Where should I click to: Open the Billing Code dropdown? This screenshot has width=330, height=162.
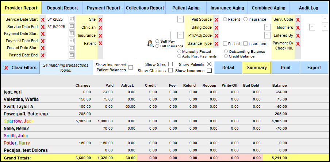267,27
